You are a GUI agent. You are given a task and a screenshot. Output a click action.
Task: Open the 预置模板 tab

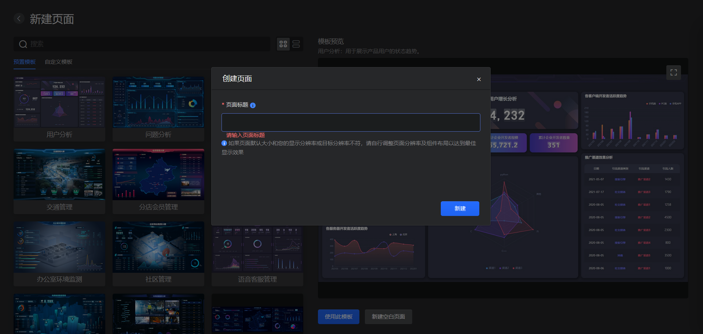coord(25,62)
